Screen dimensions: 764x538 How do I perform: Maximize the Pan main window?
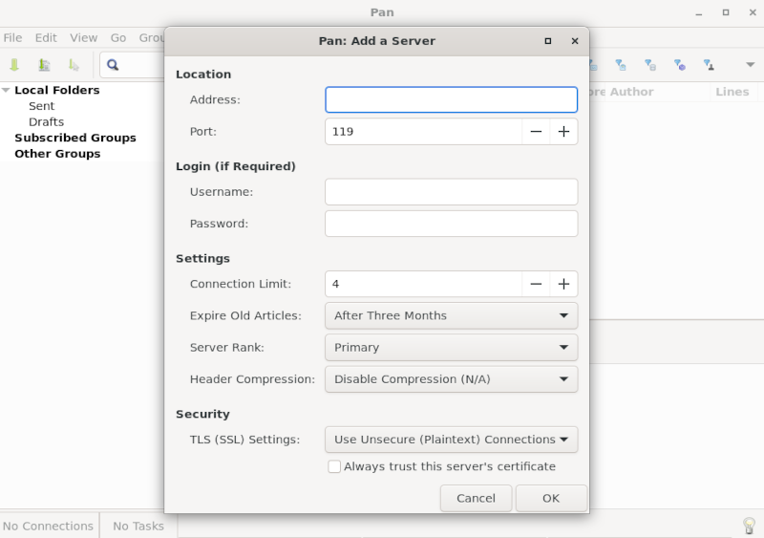coord(726,12)
